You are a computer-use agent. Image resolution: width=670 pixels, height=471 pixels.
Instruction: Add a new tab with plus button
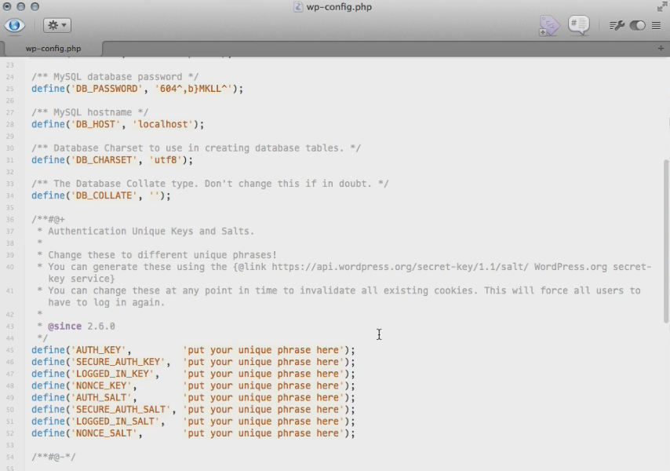(661, 49)
